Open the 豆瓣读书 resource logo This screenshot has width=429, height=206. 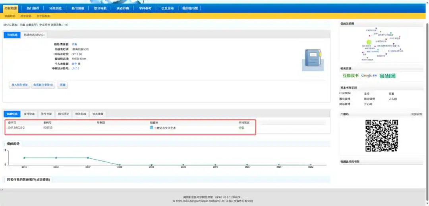350,76
